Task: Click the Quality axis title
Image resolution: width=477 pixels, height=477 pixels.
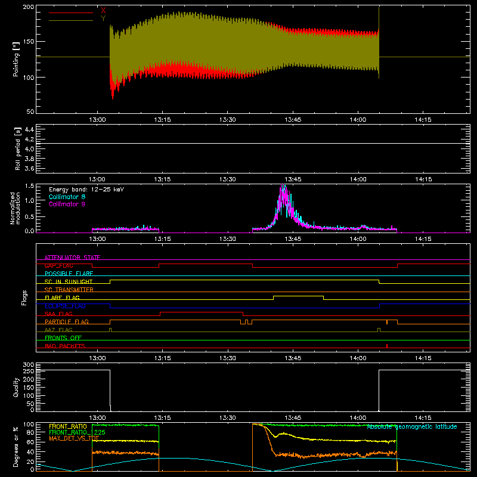Action: click(16, 387)
